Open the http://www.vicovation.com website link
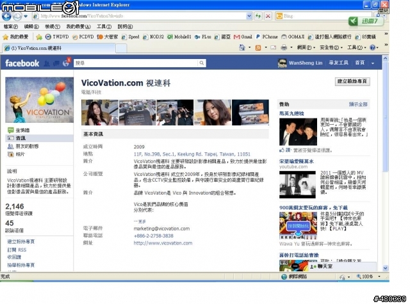 click(163, 243)
